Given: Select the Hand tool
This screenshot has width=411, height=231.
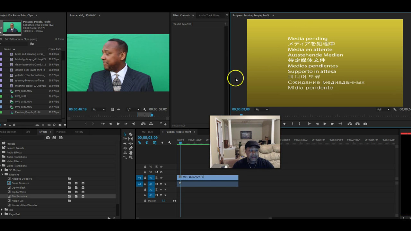Looking at the screenshot, I should (x=131, y=153).
